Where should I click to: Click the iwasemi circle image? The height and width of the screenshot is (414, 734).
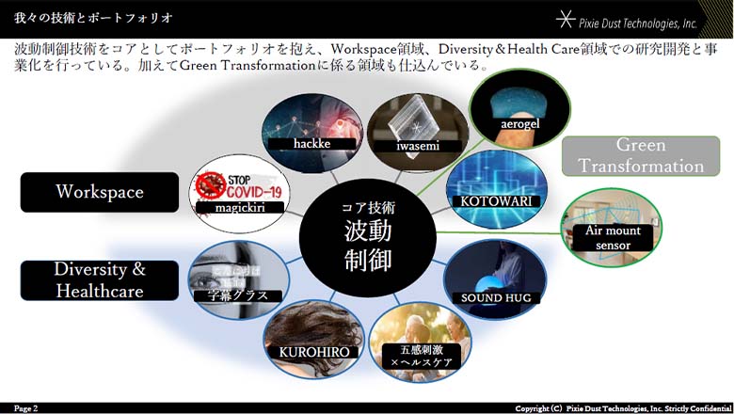(418, 134)
